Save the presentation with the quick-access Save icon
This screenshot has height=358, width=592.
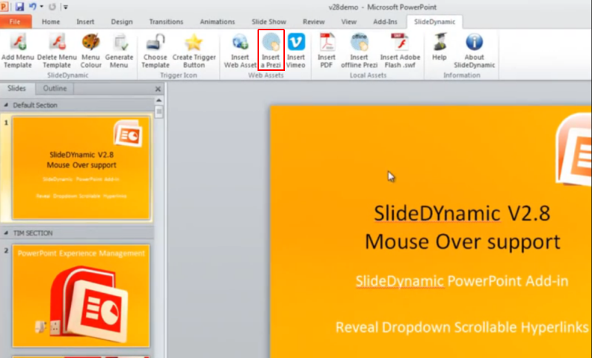pyautogui.click(x=19, y=7)
